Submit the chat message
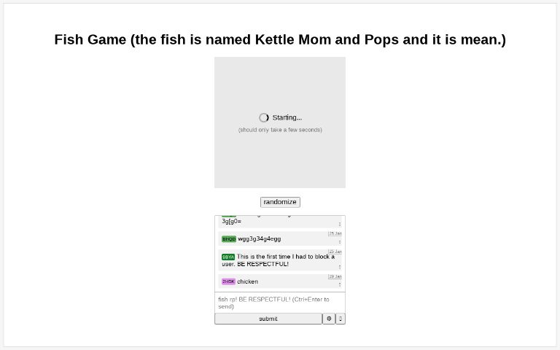 (x=268, y=319)
